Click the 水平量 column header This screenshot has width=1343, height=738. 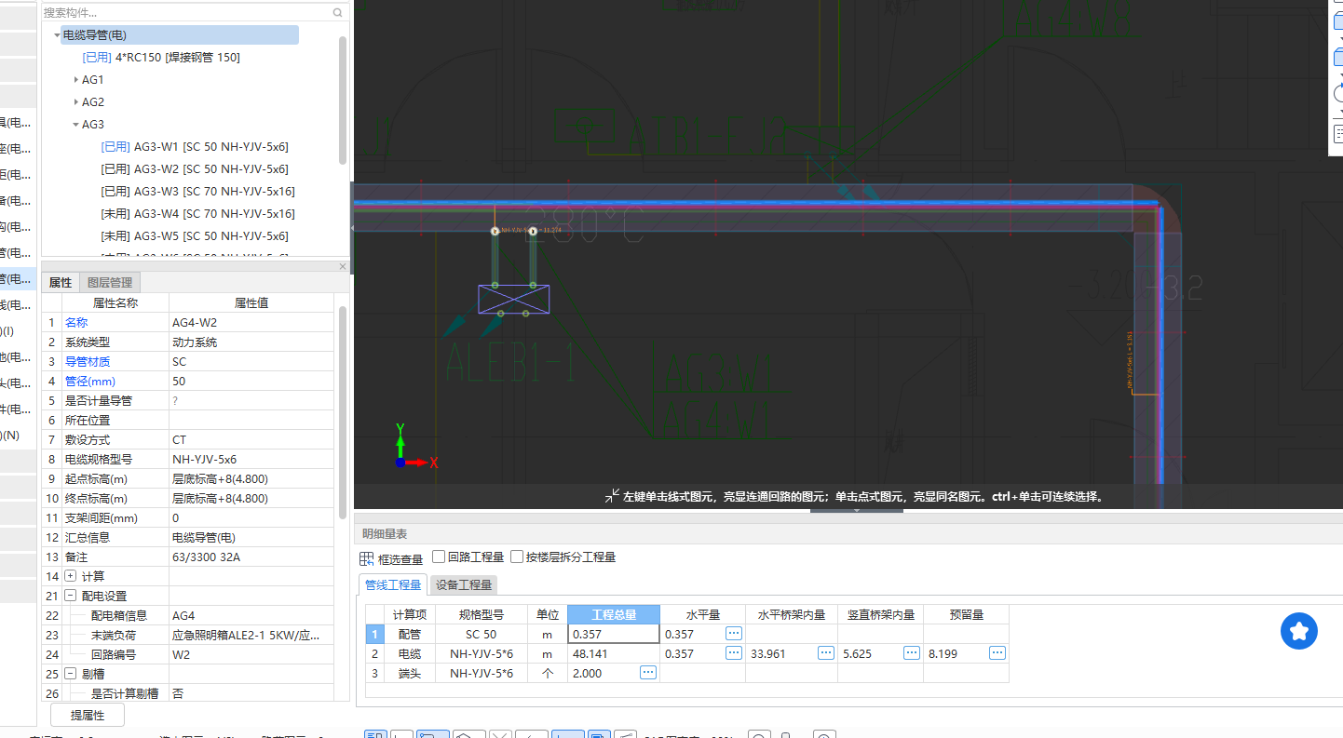coord(703,614)
